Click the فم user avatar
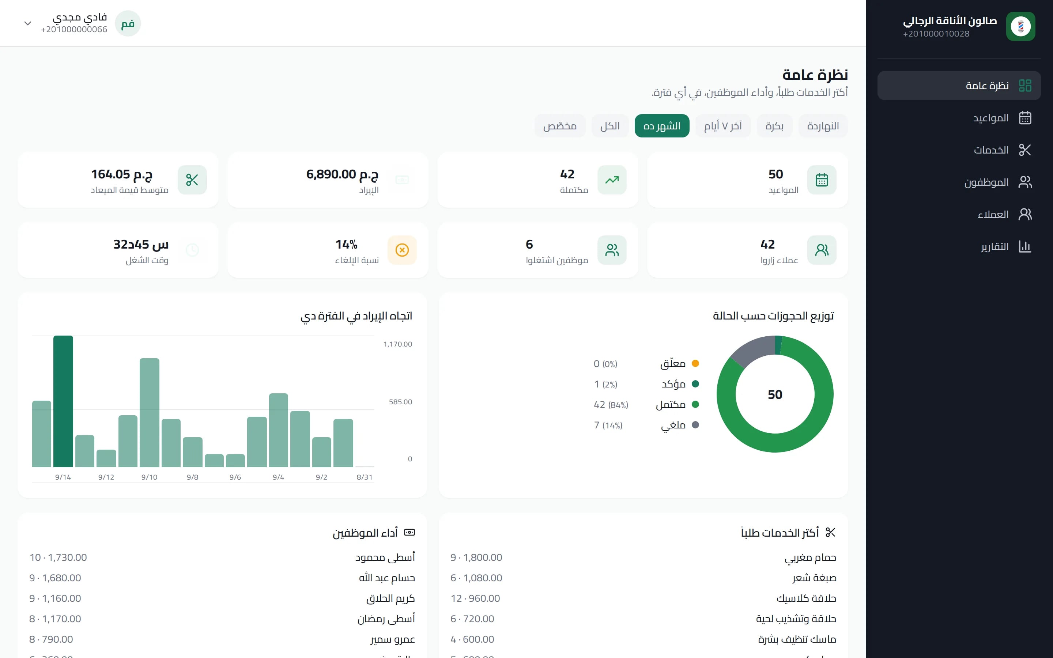This screenshot has height=658, width=1053. pos(128,23)
